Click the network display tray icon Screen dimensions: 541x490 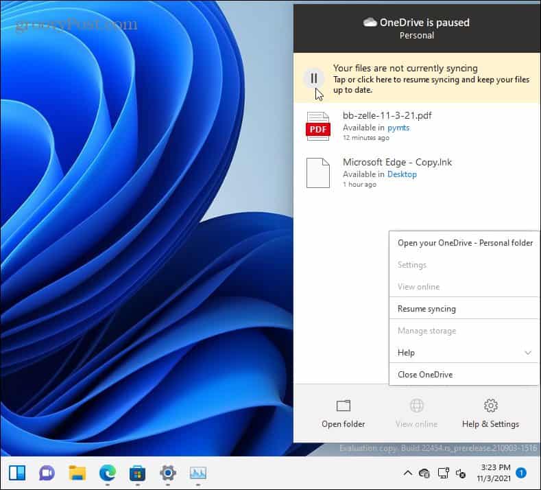pyautogui.click(x=443, y=473)
